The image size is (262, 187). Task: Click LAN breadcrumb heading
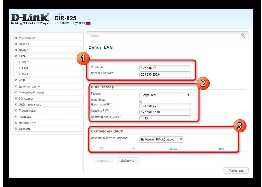pyautogui.click(x=108, y=47)
